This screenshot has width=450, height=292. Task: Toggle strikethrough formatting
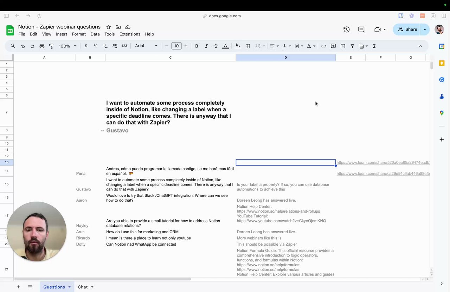click(216, 46)
